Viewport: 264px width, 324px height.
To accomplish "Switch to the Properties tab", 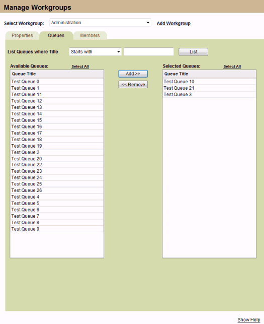I will point(22,36).
